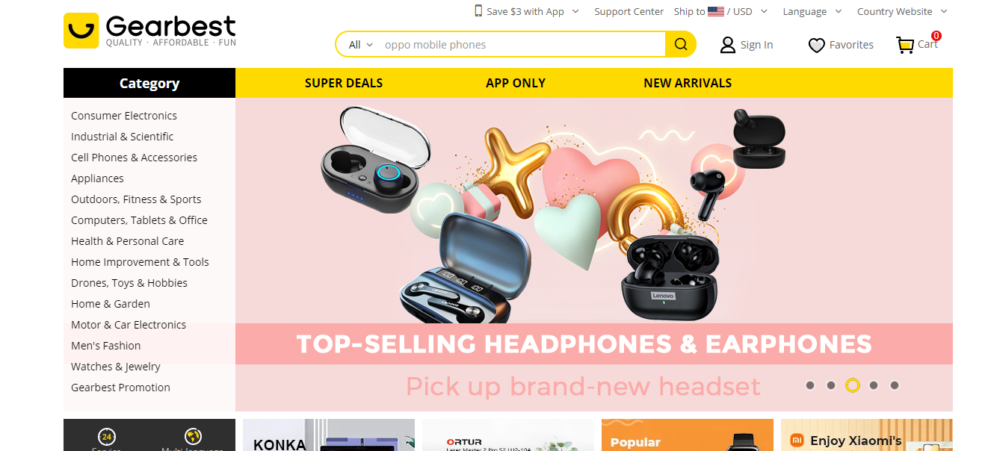The height and width of the screenshot is (451, 991).
Task: Click the Sign In person icon
Action: pos(727,45)
